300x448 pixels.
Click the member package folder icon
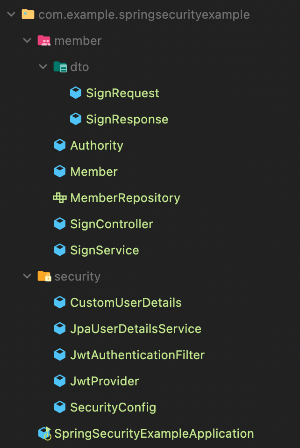click(x=44, y=41)
